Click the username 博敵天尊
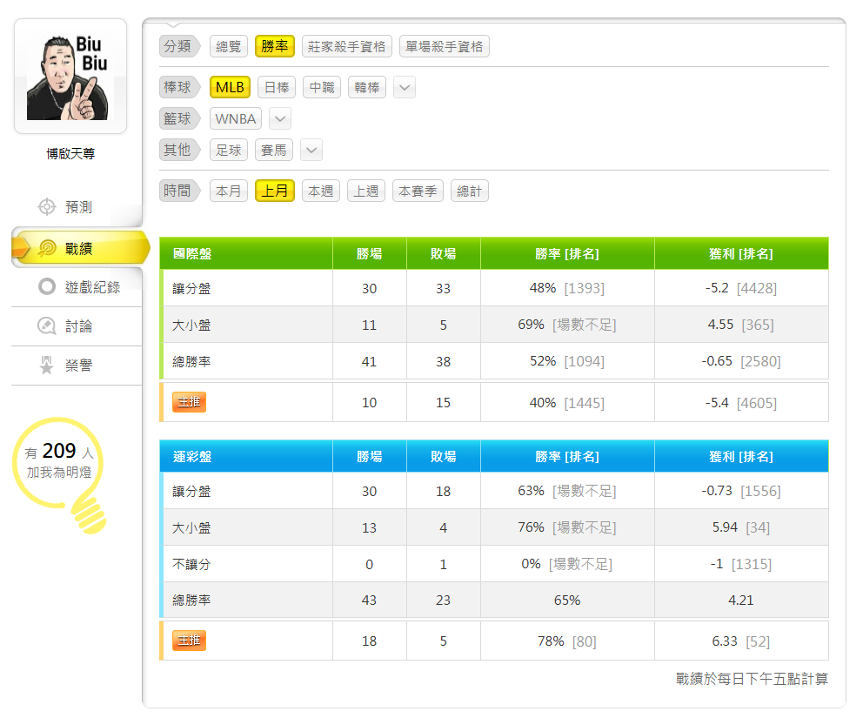The image size is (863, 718). pyautogui.click(x=70, y=154)
